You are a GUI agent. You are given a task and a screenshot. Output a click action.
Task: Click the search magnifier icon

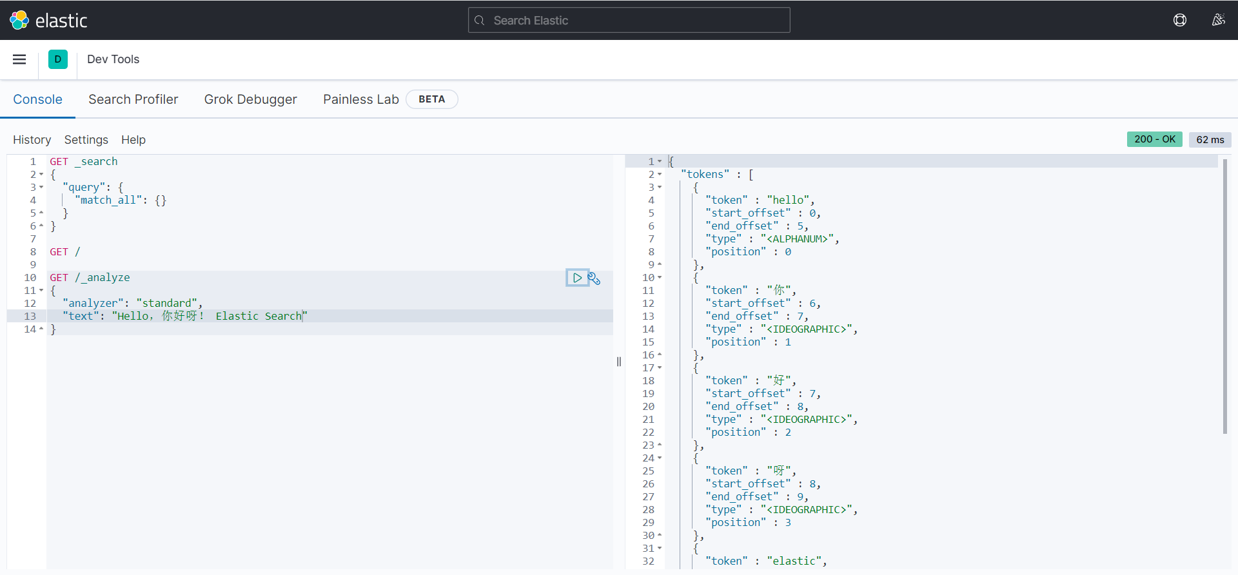480,21
